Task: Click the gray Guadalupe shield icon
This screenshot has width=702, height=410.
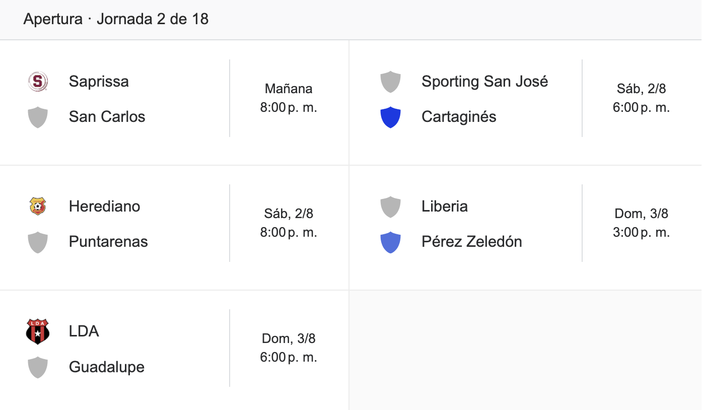Action: 38,367
